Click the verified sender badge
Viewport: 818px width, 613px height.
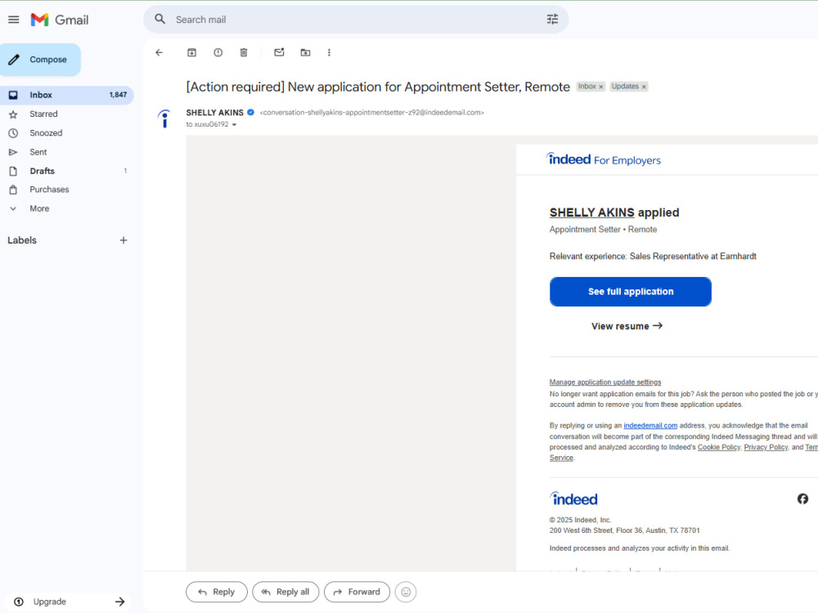coord(251,112)
